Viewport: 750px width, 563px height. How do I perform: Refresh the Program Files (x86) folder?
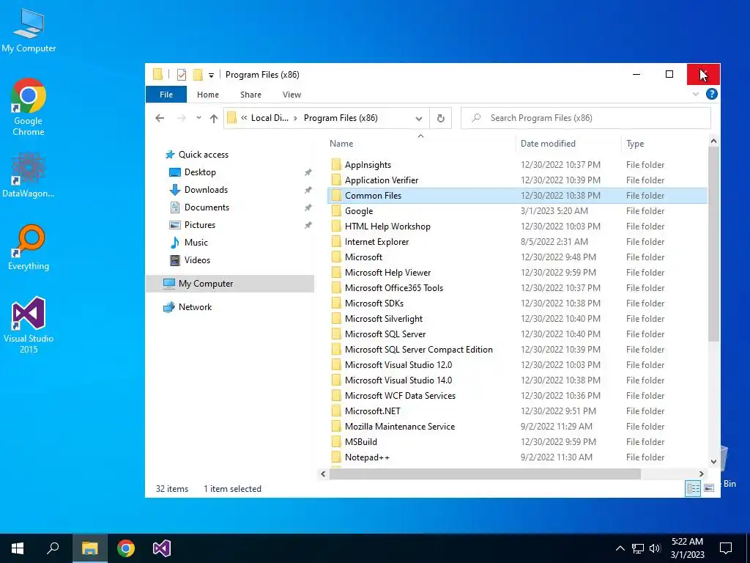pyautogui.click(x=440, y=118)
